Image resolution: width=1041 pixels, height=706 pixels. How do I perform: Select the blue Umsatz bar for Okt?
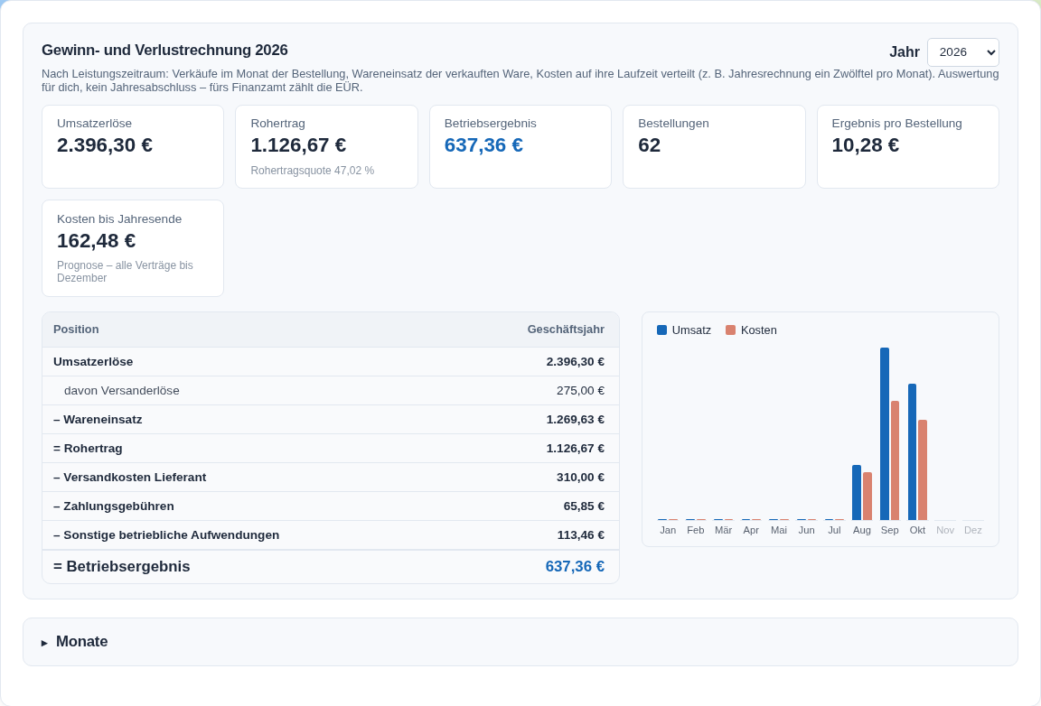(912, 452)
